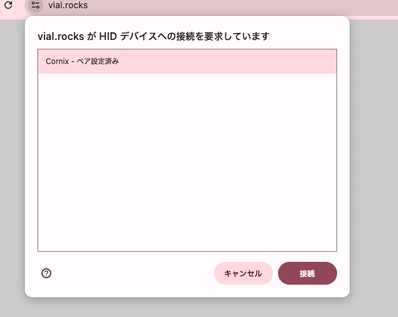Reload the vial.rocks page
Screen dimensions: 398x317
[x=8, y=5]
